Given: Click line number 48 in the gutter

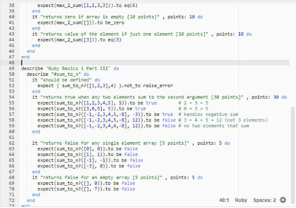Looking at the screenshot, I should 11,62.
